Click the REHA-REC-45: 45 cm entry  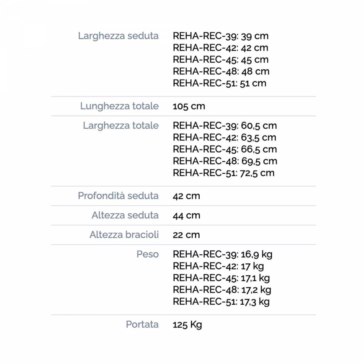[x=221, y=59]
